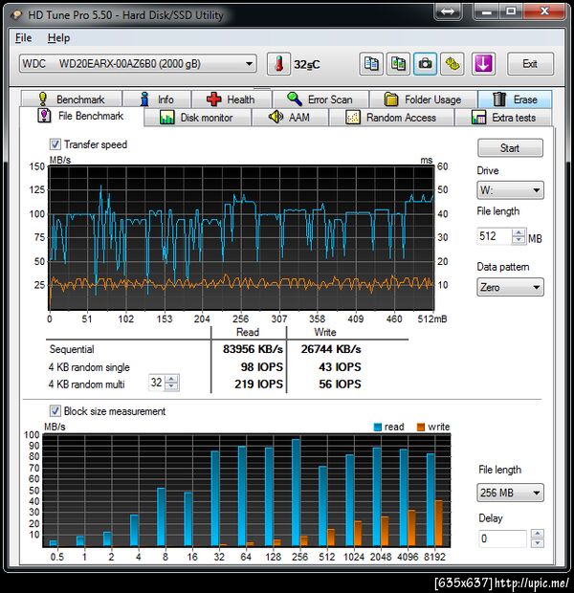
Task: Click the copy text to clipboard icon
Action: [371, 64]
